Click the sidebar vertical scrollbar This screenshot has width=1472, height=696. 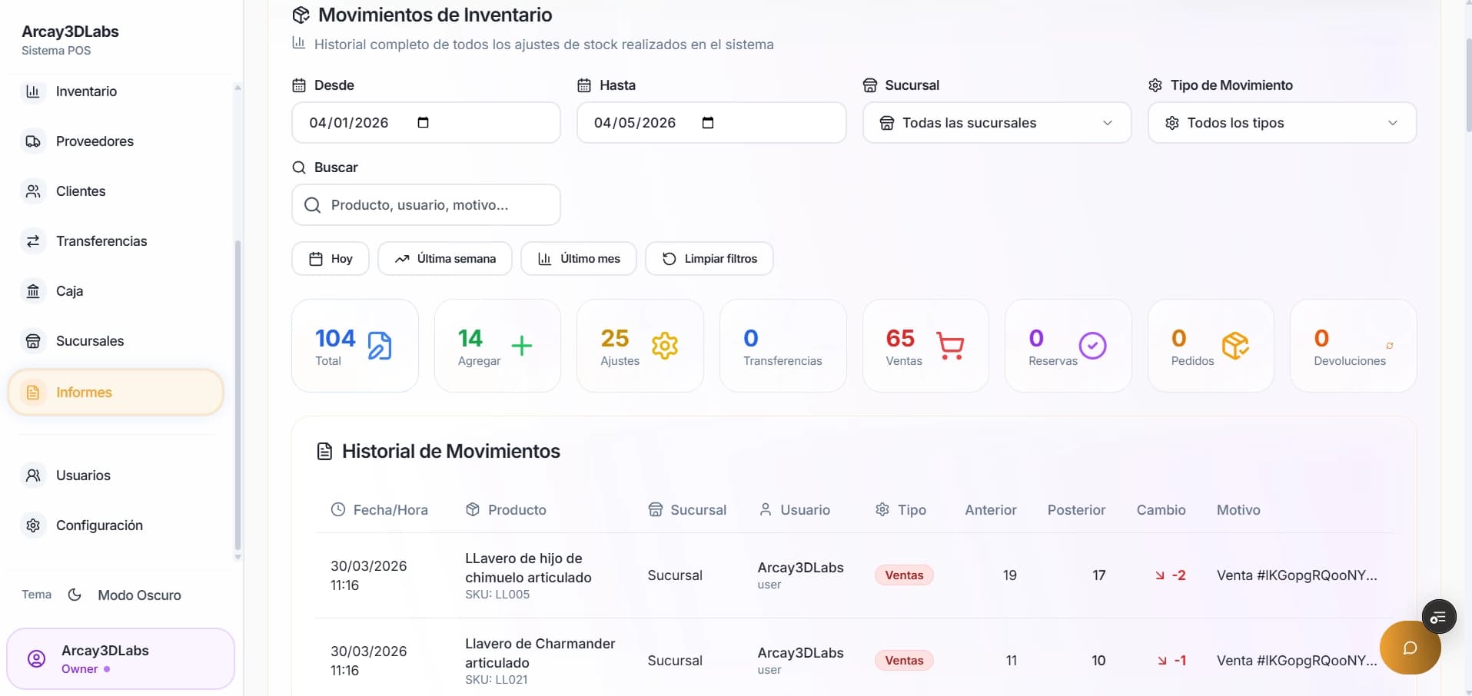click(238, 396)
